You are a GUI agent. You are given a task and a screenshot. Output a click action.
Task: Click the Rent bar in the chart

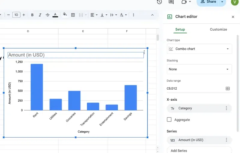point(37,87)
